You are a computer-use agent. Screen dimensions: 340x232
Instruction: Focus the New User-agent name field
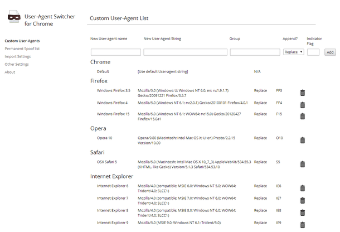point(116,52)
